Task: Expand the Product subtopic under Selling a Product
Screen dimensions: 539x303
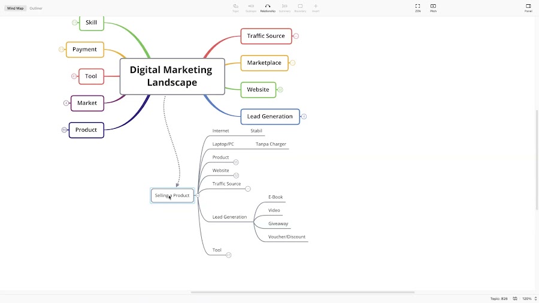Action: (236, 162)
